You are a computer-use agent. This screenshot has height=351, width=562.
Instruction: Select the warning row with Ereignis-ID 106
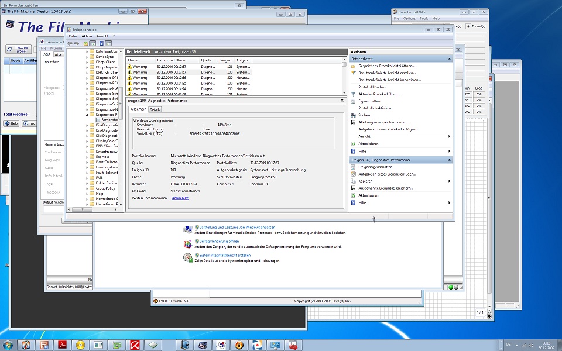point(189,67)
